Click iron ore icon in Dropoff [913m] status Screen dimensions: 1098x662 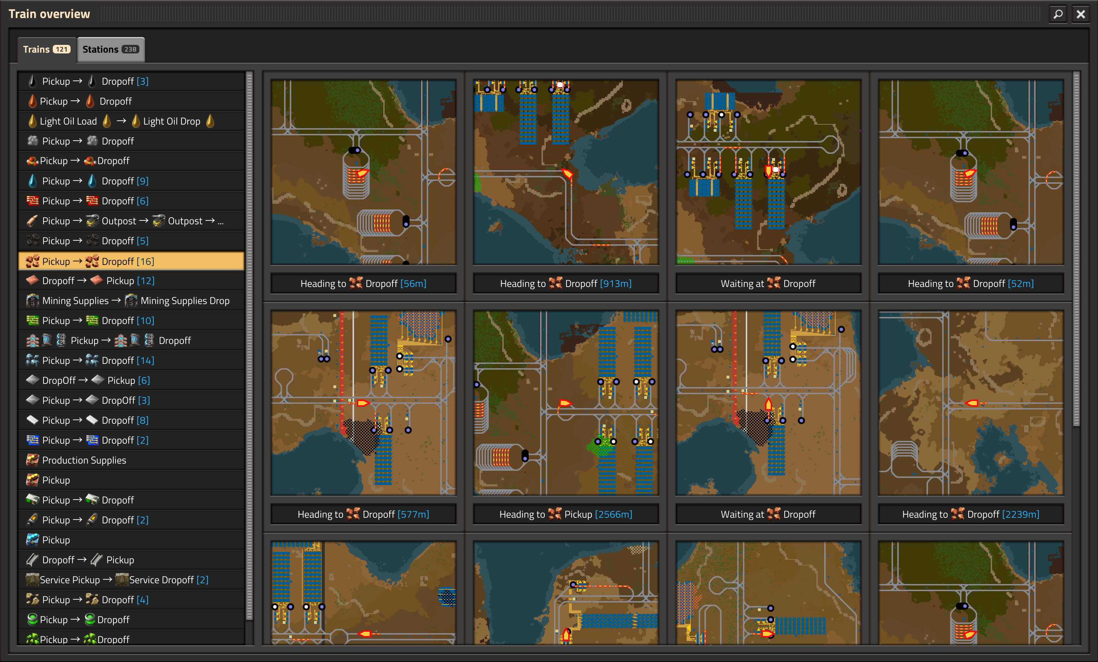555,283
